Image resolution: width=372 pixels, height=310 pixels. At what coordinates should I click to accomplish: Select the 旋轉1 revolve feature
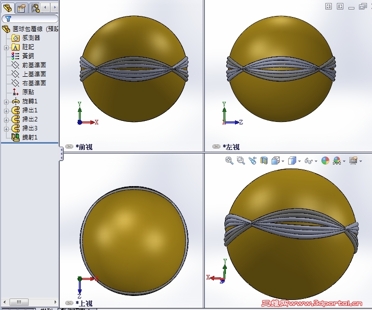click(x=30, y=101)
